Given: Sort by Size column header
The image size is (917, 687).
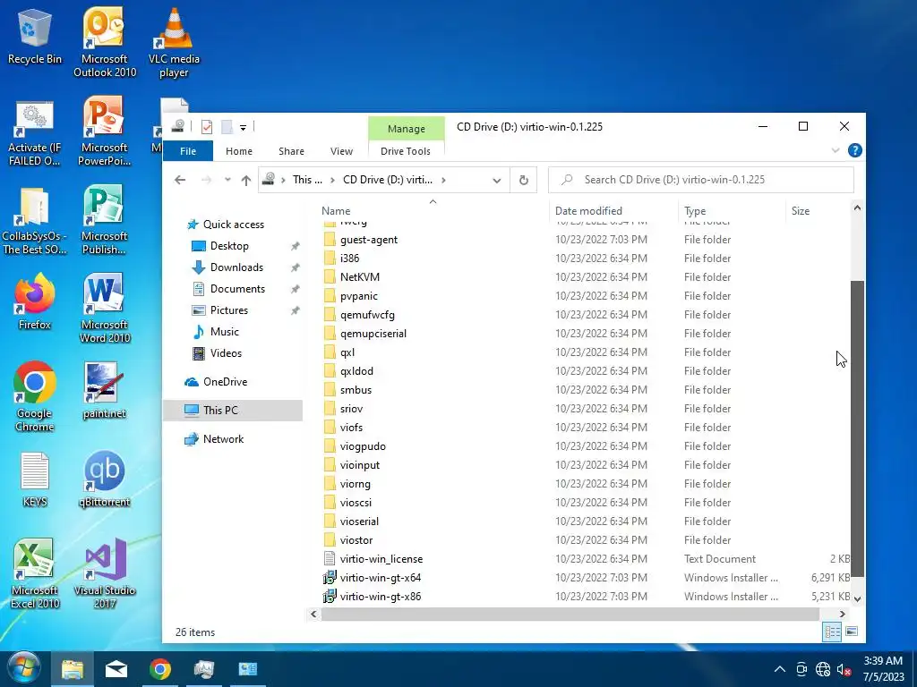Looking at the screenshot, I should (x=818, y=211).
